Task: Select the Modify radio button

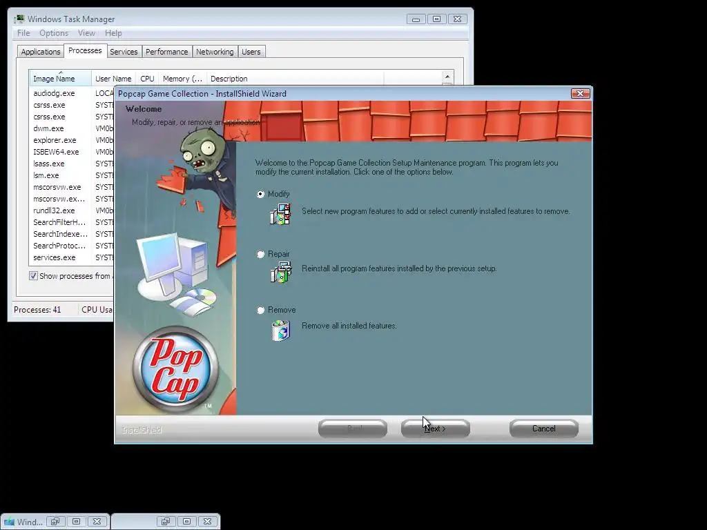Action: 260,194
